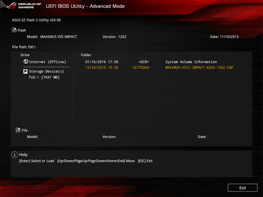Click date 12/24/2015 10:56
The image size is (263, 197).
coord(102,67)
